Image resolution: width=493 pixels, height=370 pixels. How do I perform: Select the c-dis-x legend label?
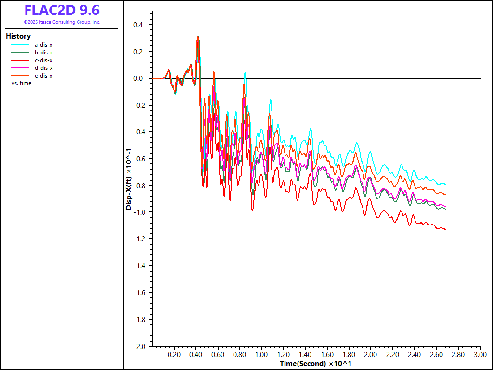(x=43, y=60)
